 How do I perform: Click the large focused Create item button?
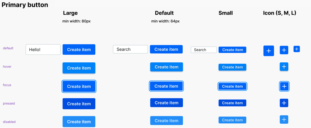tap(79, 86)
